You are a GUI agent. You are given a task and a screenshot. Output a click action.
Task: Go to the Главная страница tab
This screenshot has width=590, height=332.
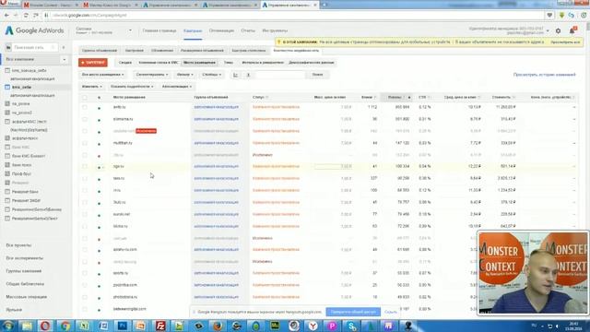pos(159,30)
